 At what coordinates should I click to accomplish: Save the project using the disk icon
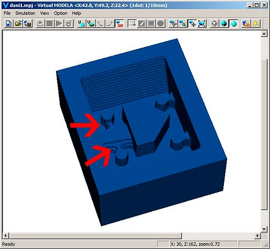pyautogui.click(x=27, y=24)
